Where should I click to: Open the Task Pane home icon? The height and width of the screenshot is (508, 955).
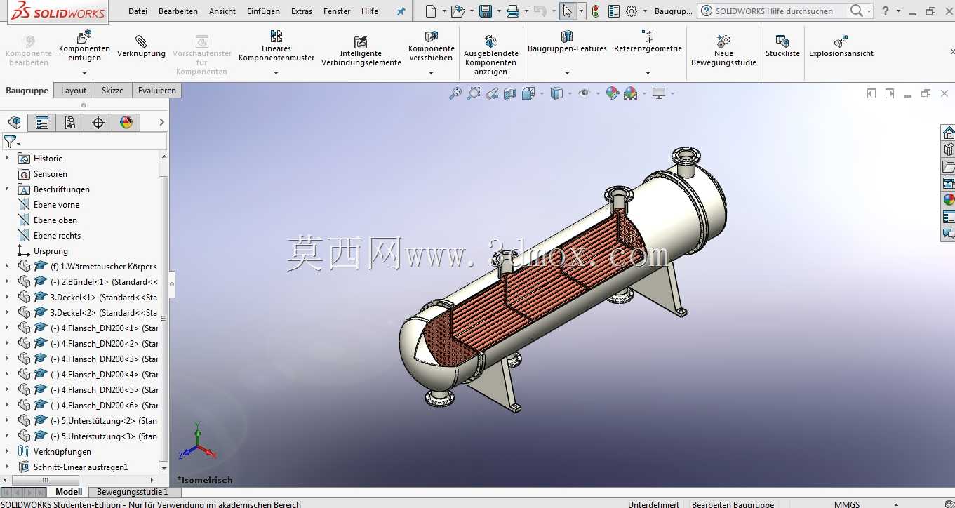tap(949, 133)
